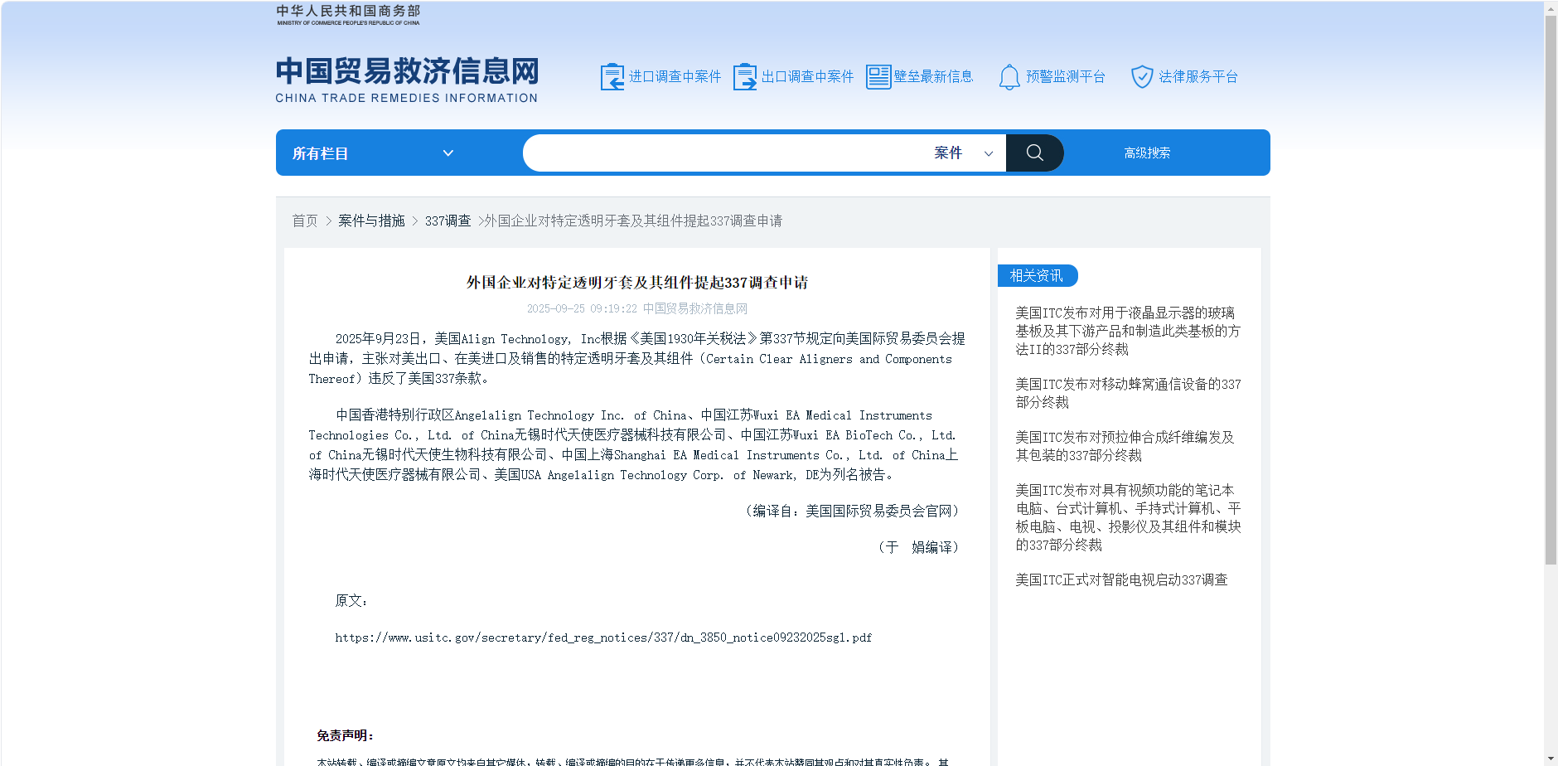Open the trade barriers news icon
1558x766 pixels.
pos(878,77)
